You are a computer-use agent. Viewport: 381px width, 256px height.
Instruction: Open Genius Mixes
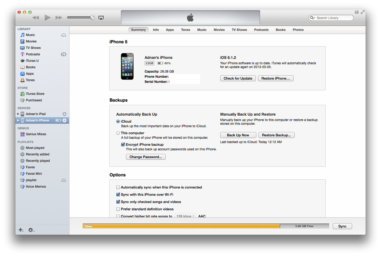pos(36,134)
